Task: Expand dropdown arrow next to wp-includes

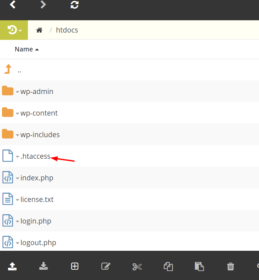Action: point(17,135)
